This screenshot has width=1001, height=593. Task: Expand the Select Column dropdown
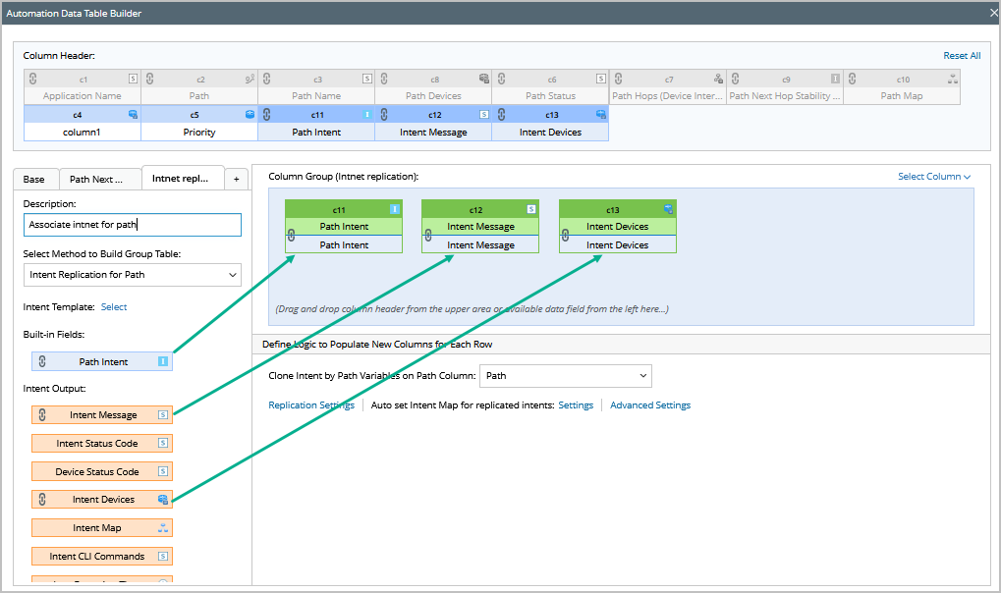934,176
